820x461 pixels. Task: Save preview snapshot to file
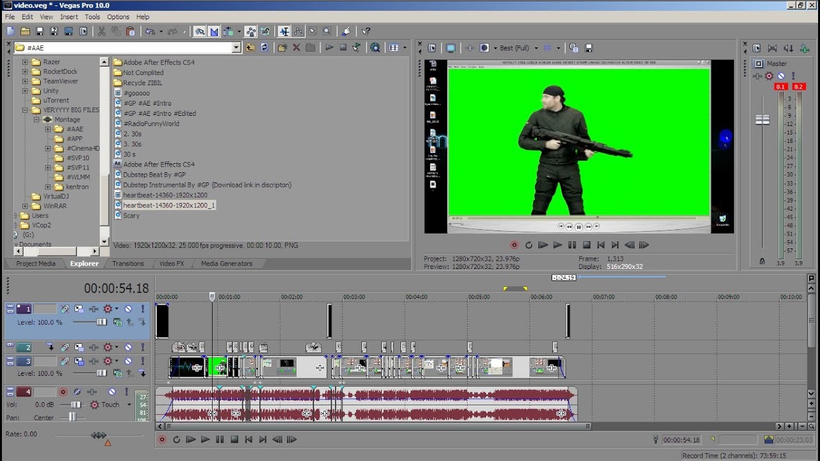click(x=589, y=48)
